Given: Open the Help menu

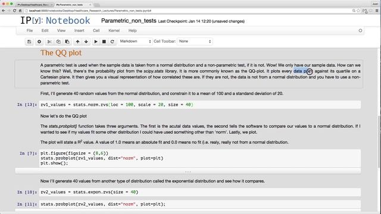Looking at the screenshot, I should (132, 30).
